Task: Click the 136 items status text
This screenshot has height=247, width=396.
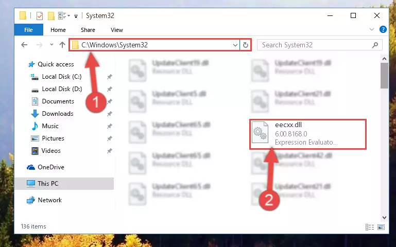Action: 33,226
